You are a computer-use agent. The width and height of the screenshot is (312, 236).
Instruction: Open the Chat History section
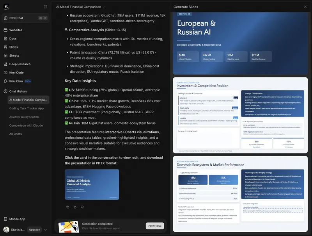(18, 91)
